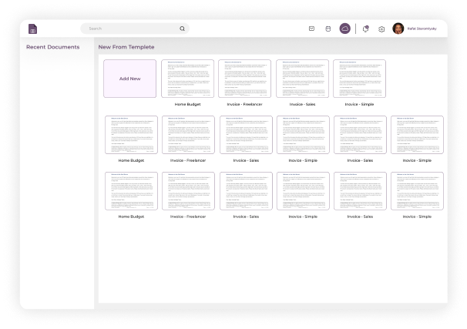The image size is (467, 329).
Task: Open settings gear icon
Action: click(381, 29)
